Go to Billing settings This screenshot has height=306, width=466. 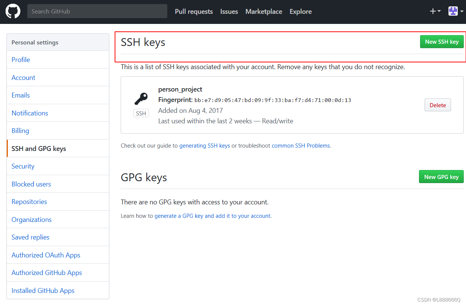coord(58,131)
